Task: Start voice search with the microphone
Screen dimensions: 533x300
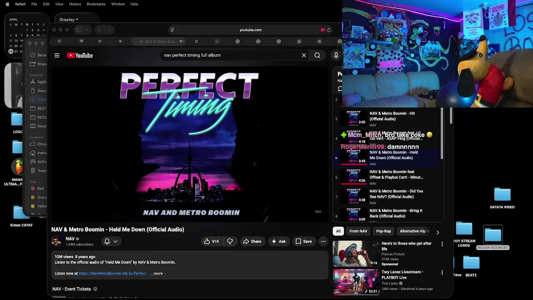Action: pyautogui.click(x=336, y=55)
